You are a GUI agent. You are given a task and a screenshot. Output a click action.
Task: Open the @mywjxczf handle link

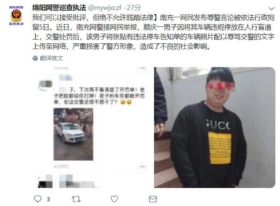[104, 8]
